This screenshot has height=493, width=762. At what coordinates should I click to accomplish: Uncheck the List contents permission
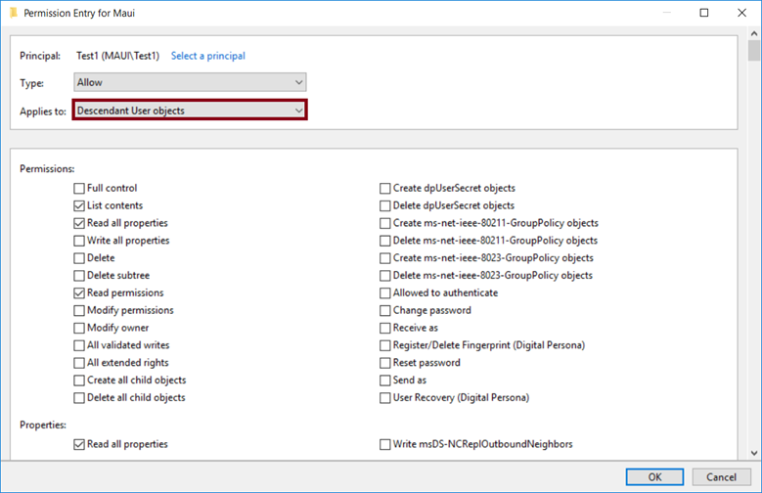pyautogui.click(x=79, y=205)
